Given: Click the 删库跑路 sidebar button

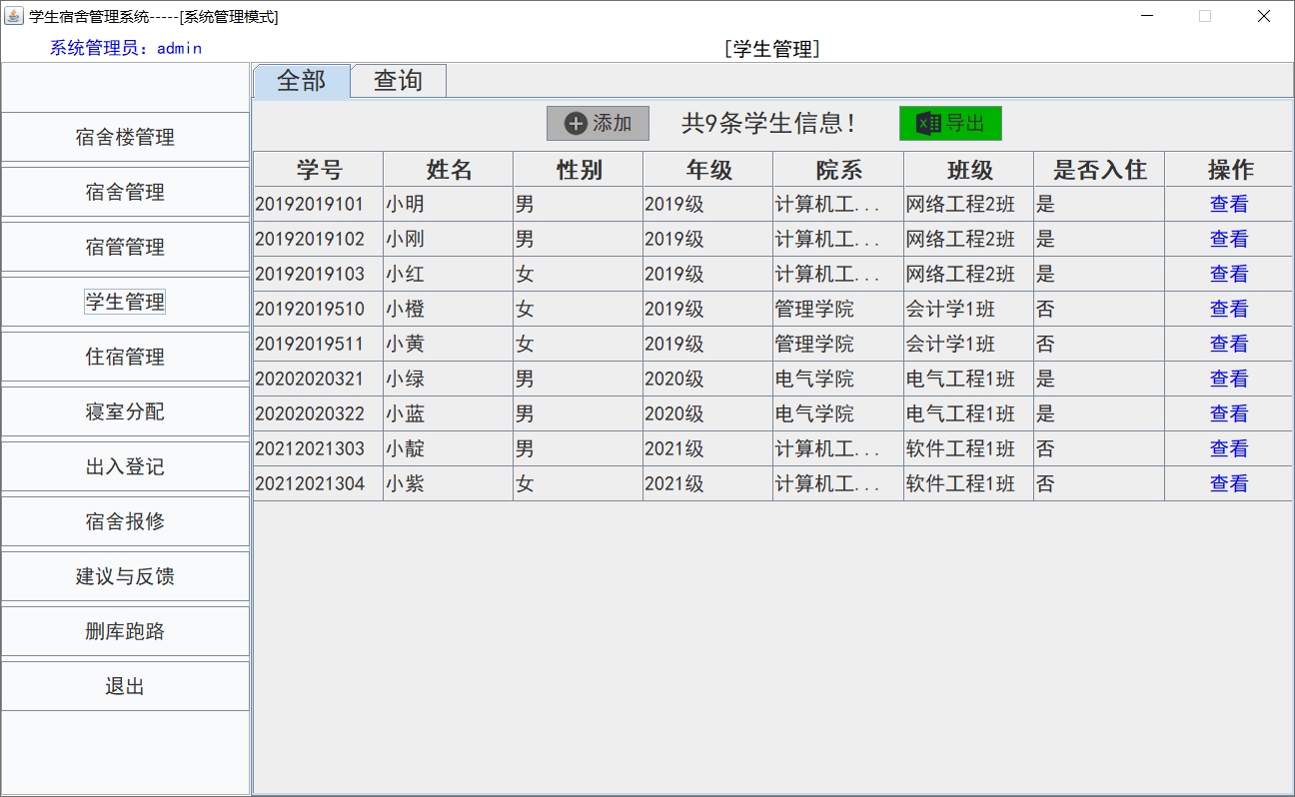Looking at the screenshot, I should (x=125, y=632).
